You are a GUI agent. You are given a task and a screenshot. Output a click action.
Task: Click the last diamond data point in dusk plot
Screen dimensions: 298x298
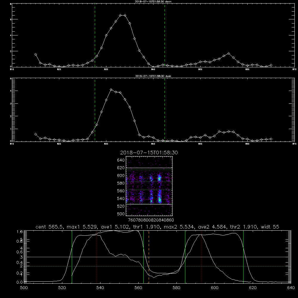271,139
